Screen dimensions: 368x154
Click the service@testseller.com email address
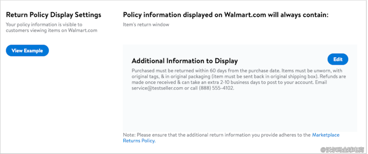(157, 88)
